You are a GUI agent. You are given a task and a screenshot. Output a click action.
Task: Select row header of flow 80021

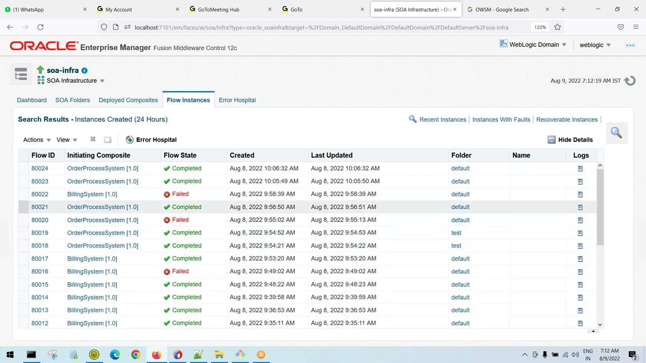(24, 207)
